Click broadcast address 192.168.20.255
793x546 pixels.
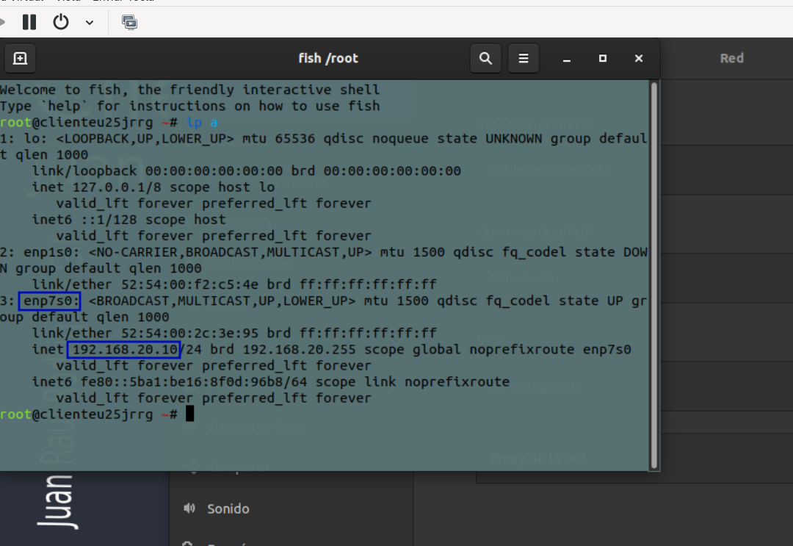click(x=300, y=350)
